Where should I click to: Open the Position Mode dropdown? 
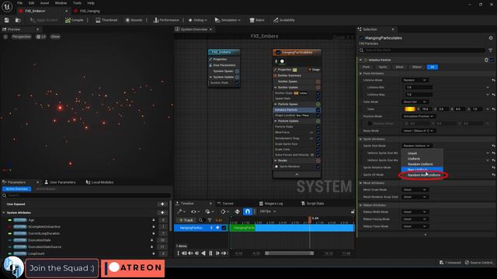point(418,116)
